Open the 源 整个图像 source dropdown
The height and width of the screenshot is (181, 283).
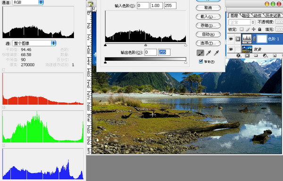[34, 43]
